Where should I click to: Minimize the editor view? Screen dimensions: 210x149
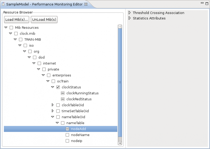click(x=202, y=3)
